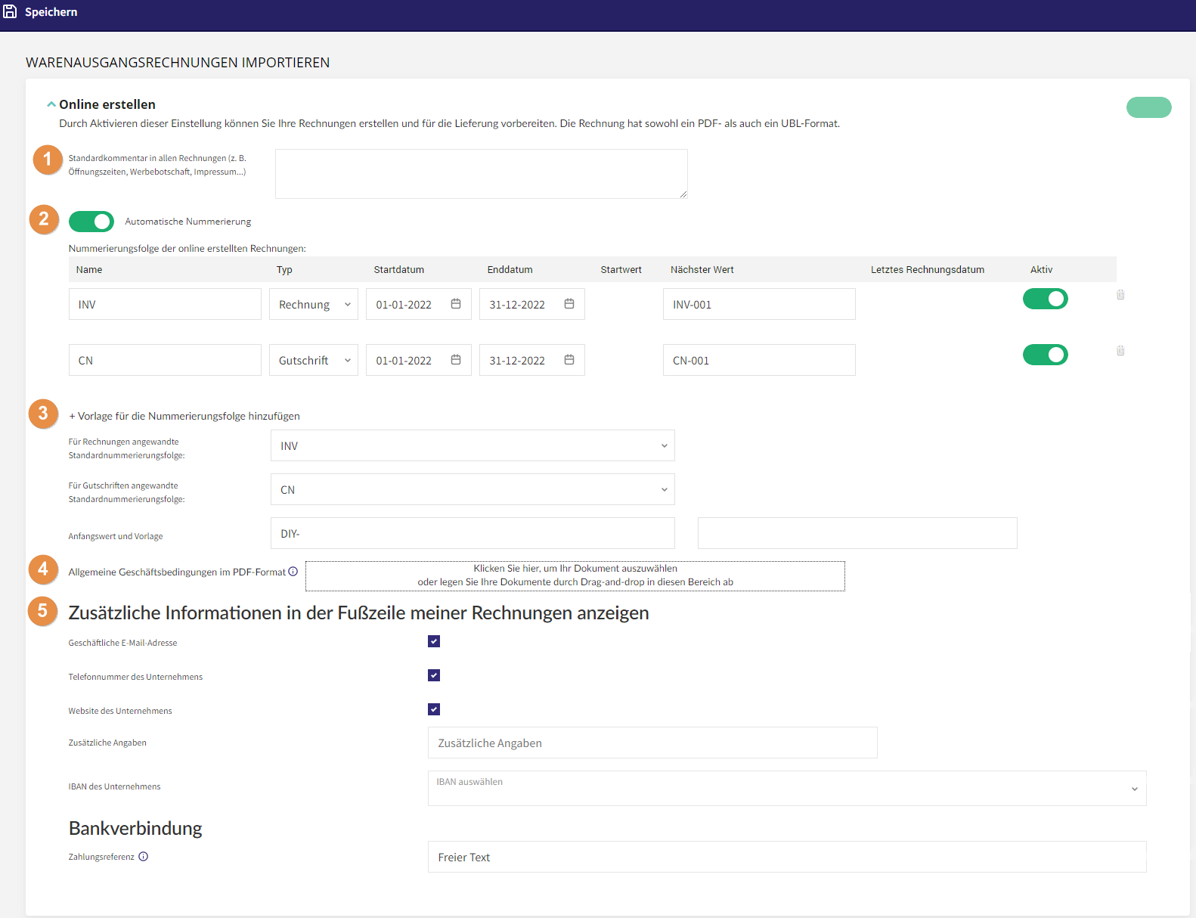The image size is (1196, 918).
Task: Click the Zusätzliche Angaben input field
Action: point(652,743)
